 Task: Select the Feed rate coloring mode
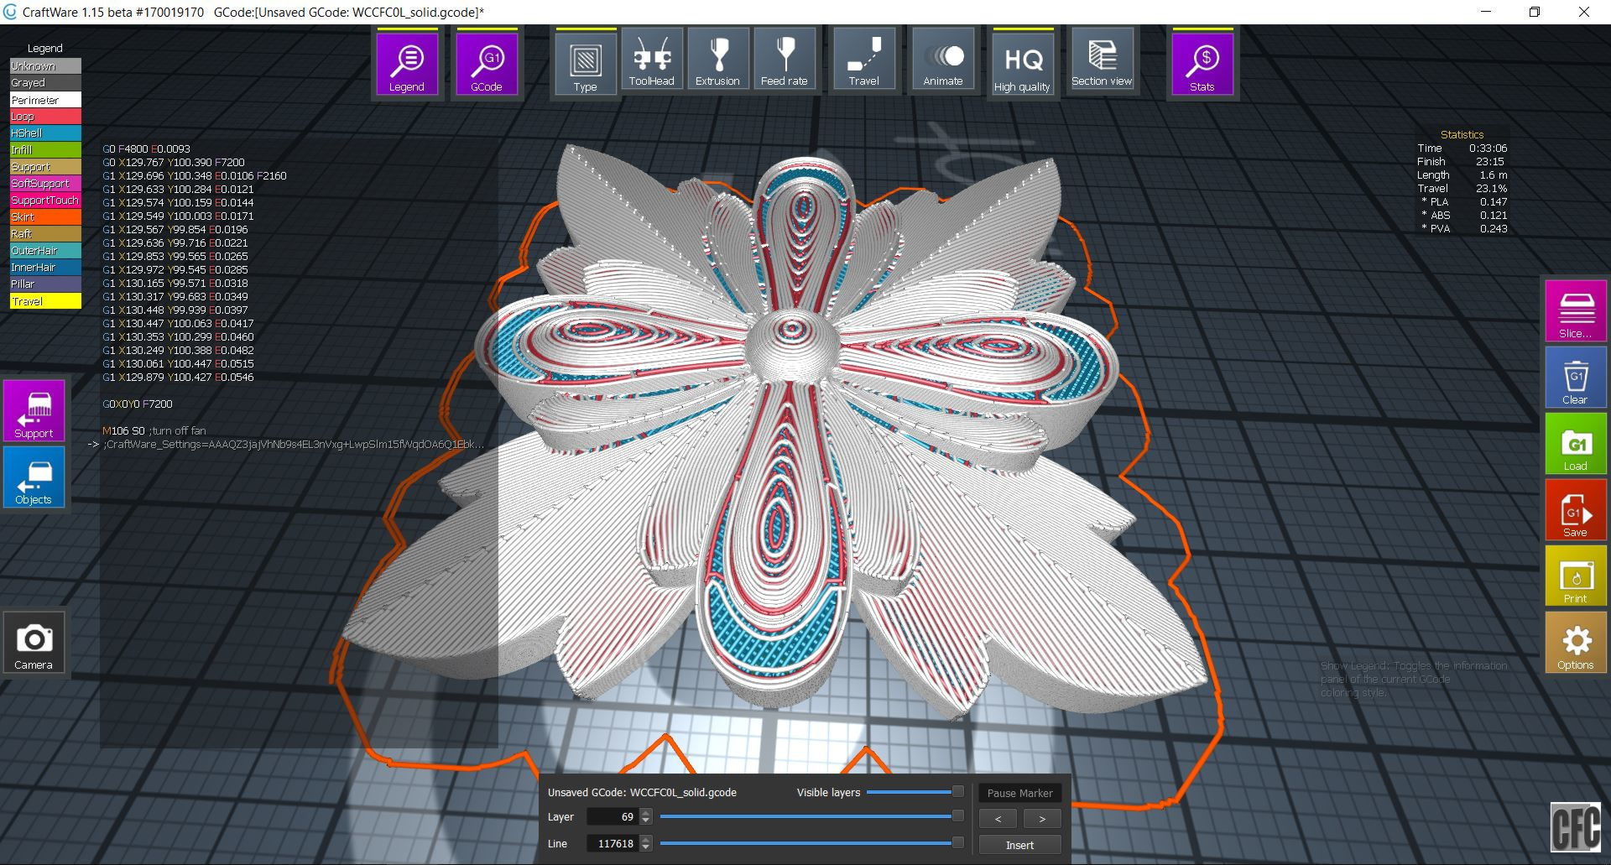coord(785,59)
